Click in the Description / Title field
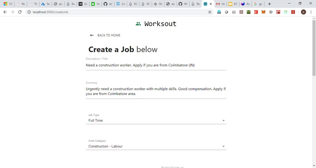Viewport: 316px width, 168px height. pos(156,65)
